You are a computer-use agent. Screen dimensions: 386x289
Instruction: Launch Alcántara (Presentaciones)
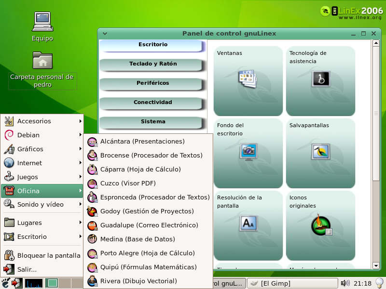(x=142, y=141)
